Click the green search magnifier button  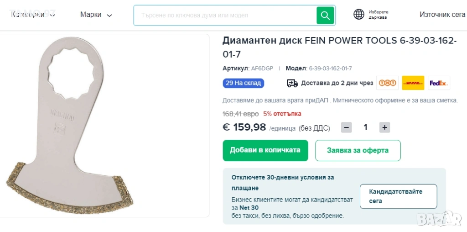(x=325, y=15)
